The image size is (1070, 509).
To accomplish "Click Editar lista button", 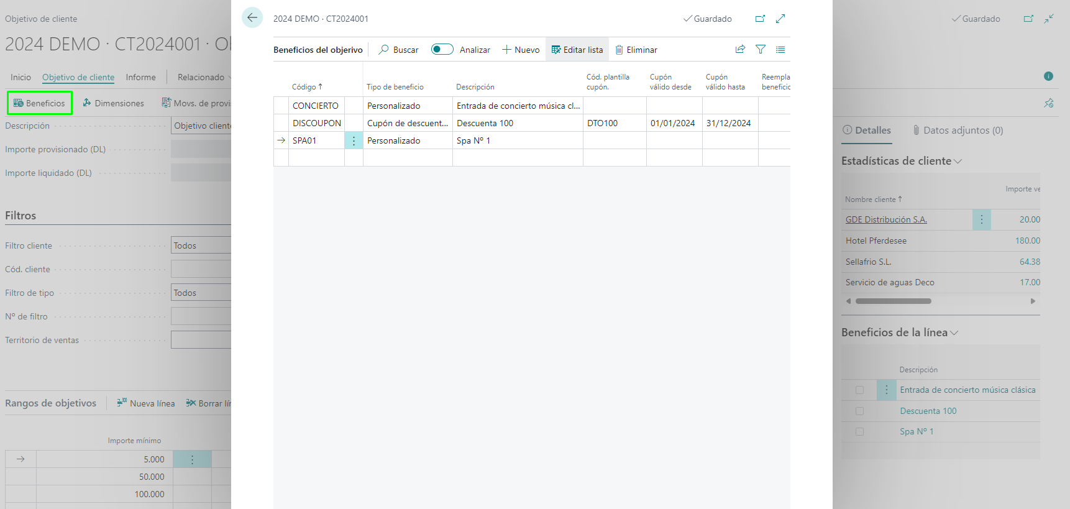I will 577,50.
